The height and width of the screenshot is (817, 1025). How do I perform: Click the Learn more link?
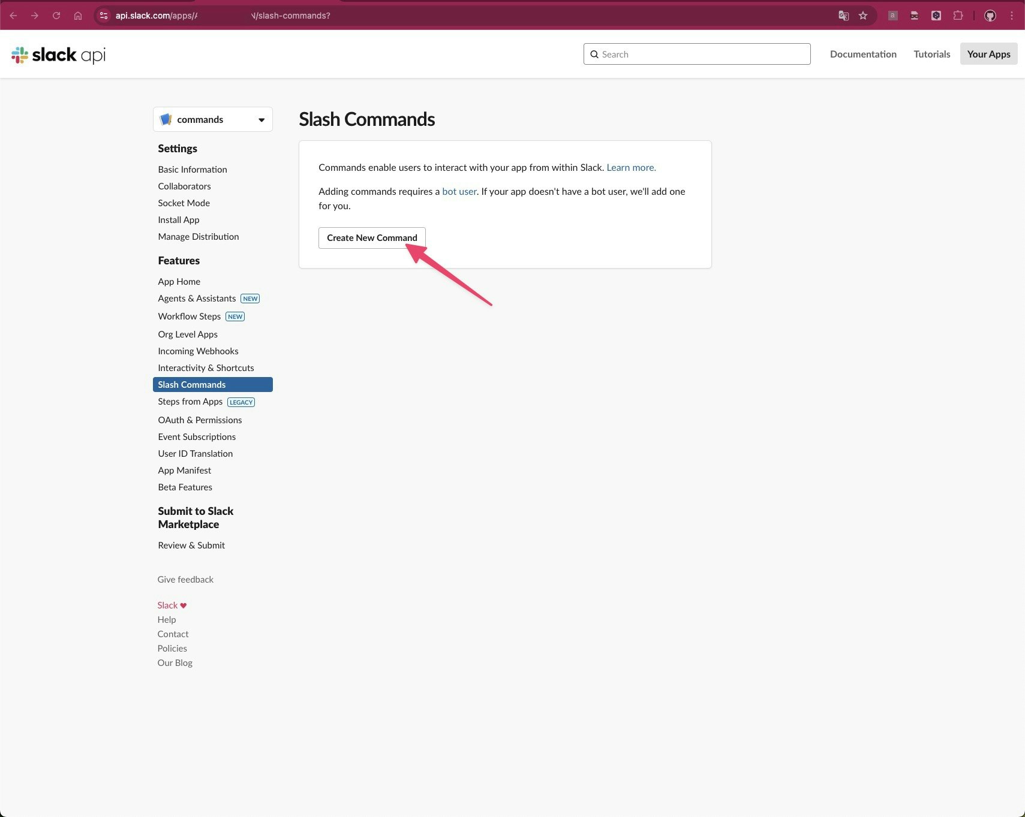point(631,168)
